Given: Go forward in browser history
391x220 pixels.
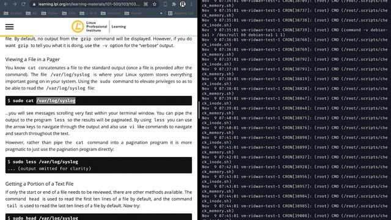Looking at the screenshot, I should click(x=15, y=4).
